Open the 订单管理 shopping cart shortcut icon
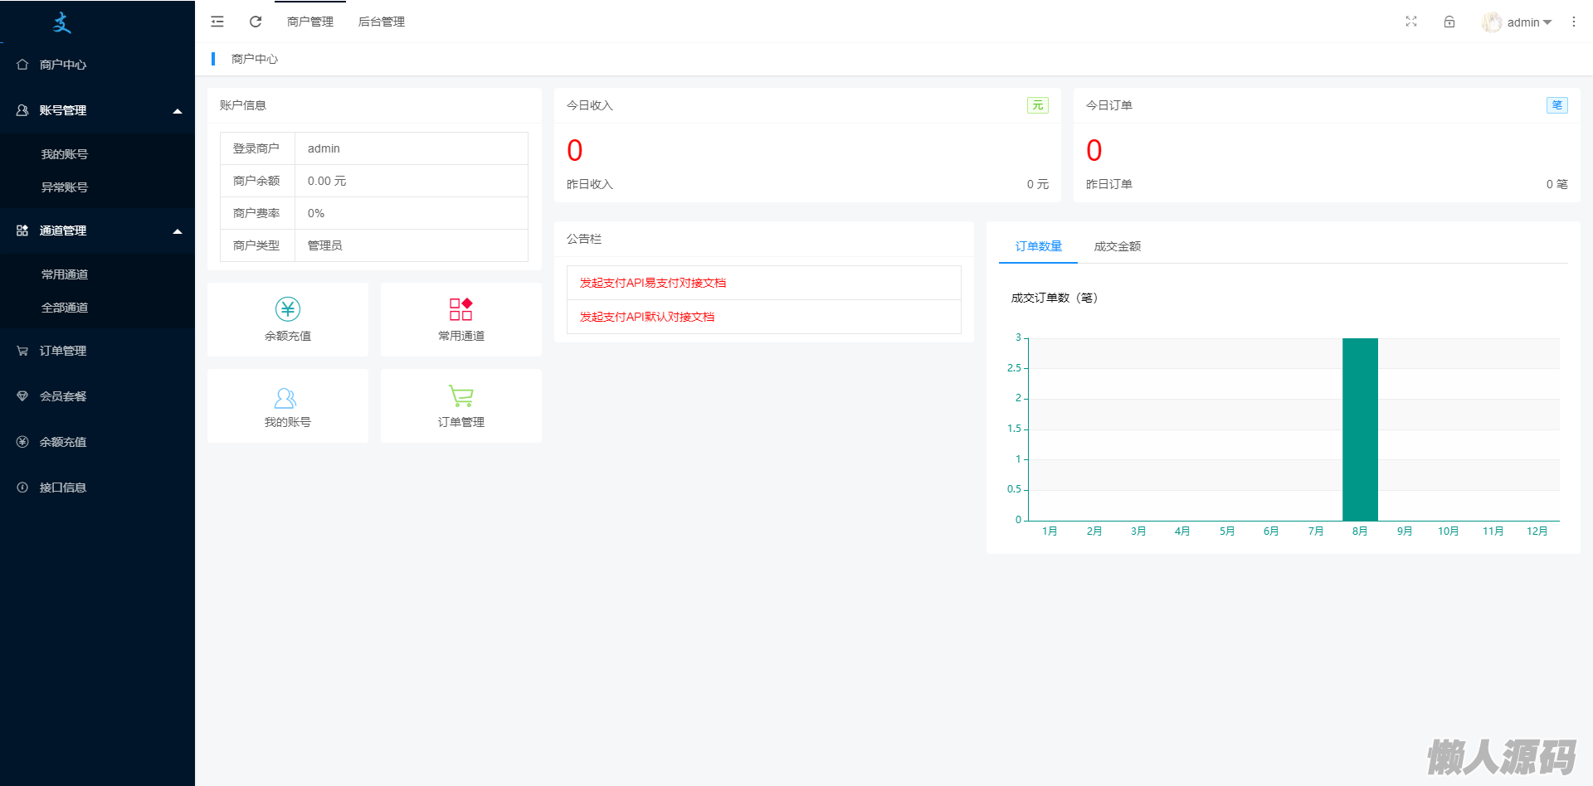This screenshot has height=786, width=1593. (460, 396)
